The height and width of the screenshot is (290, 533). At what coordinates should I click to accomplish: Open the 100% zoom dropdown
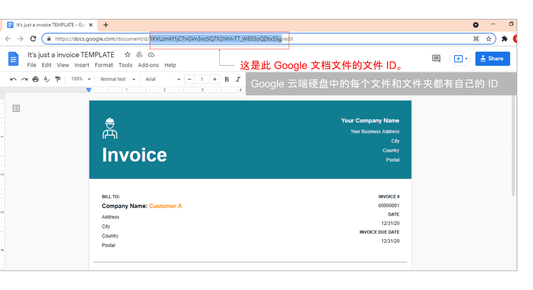[x=80, y=79]
